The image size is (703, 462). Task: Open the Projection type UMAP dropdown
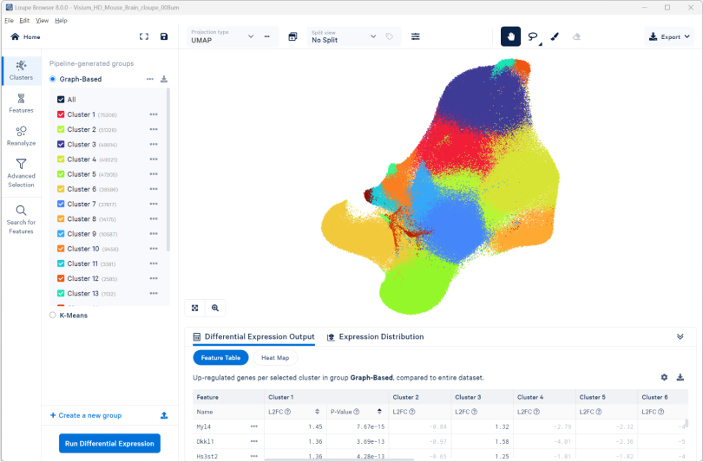[222, 36]
